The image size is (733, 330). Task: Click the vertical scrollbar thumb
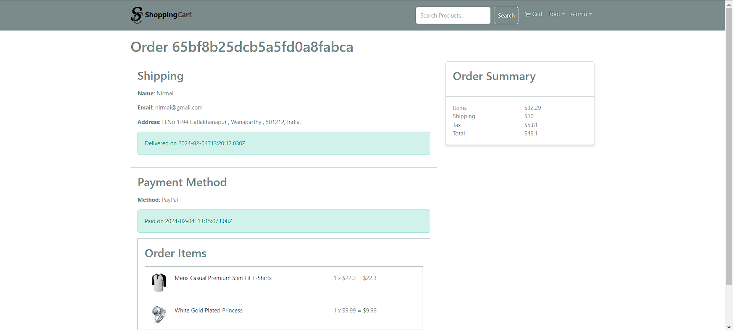point(729,145)
